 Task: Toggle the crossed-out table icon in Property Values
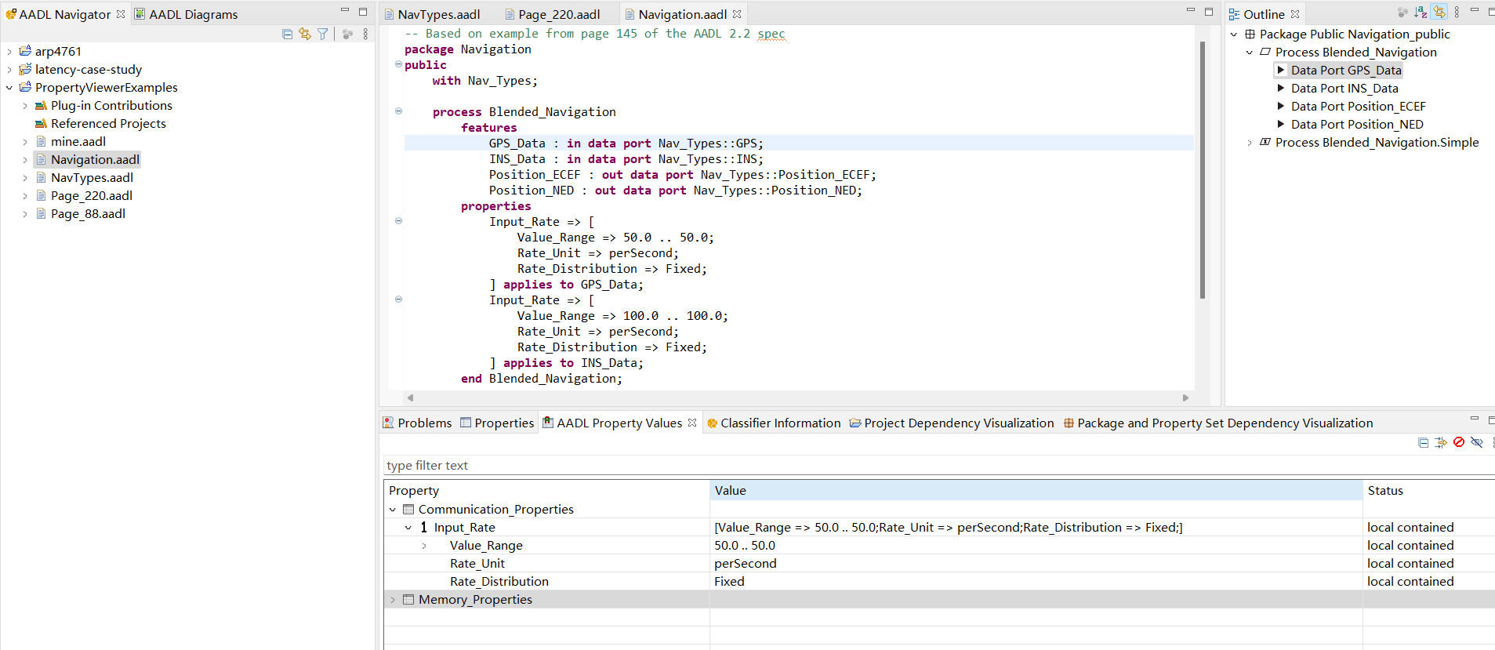[1477, 442]
